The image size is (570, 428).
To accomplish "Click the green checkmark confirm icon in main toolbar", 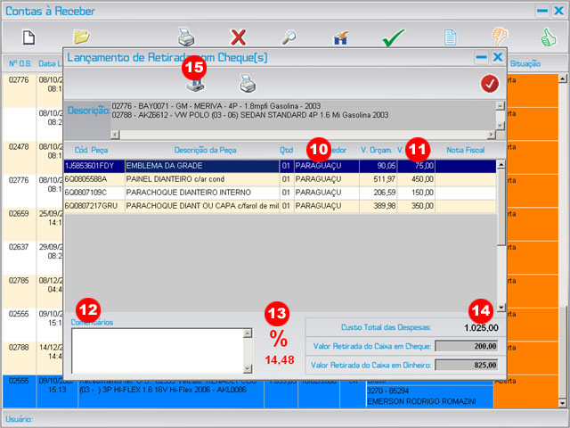I will pos(393,37).
